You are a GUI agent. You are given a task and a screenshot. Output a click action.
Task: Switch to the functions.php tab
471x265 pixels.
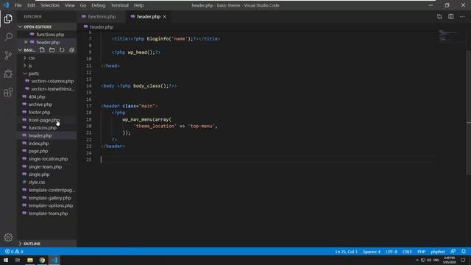[102, 16]
